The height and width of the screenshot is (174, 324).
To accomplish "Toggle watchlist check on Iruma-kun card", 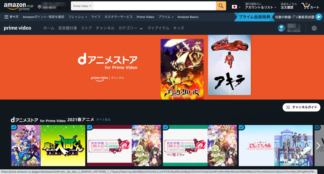I will 14,127.
